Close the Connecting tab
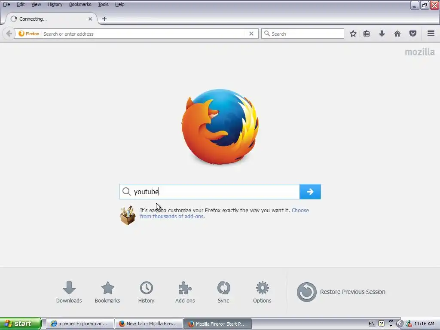440x330 pixels. click(x=90, y=19)
